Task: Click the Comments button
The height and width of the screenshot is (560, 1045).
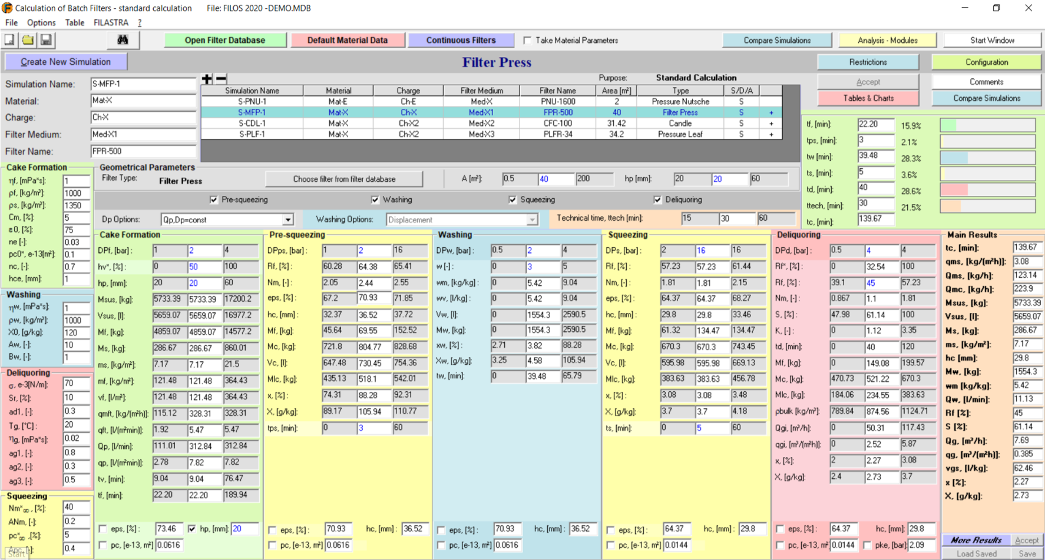Action: click(x=987, y=82)
